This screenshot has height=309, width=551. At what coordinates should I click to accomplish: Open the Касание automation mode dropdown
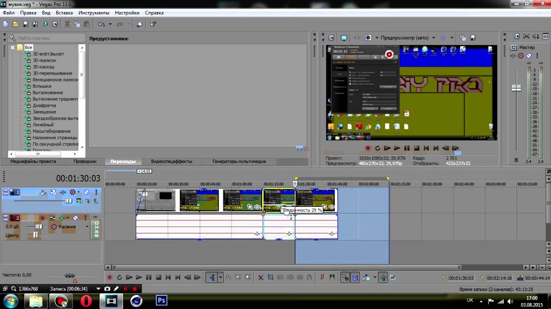point(87,227)
